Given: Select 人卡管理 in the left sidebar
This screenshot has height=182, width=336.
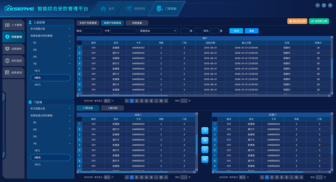Looking at the screenshot, I should pos(13,25).
